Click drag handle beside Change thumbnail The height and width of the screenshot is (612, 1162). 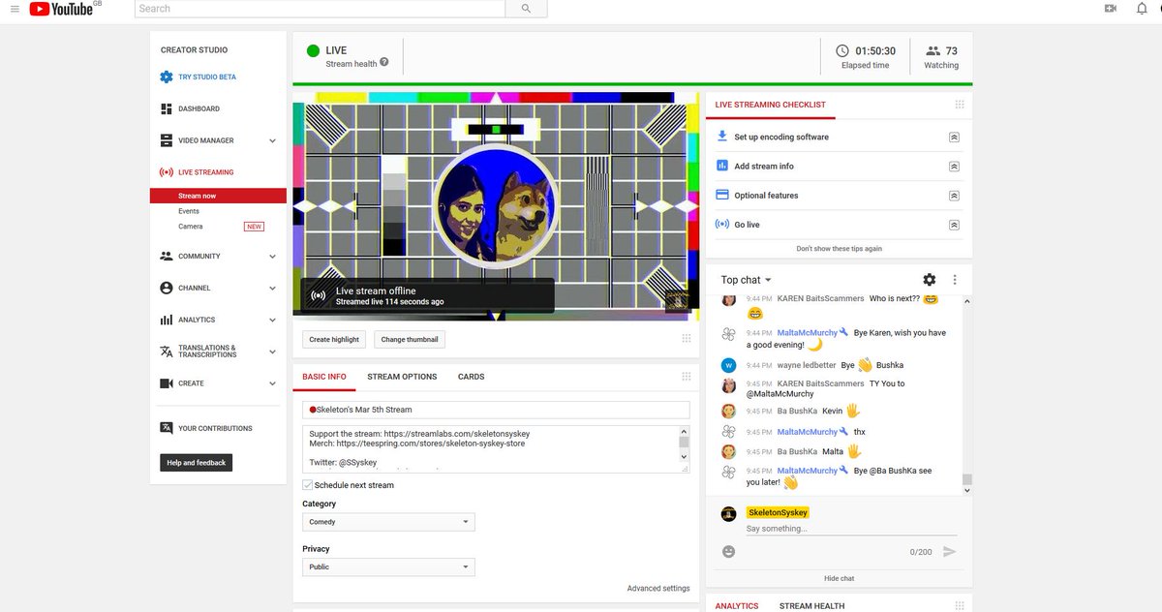tap(686, 339)
